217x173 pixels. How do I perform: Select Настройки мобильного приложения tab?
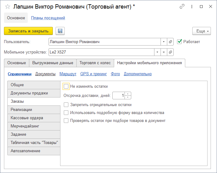(x=150, y=63)
